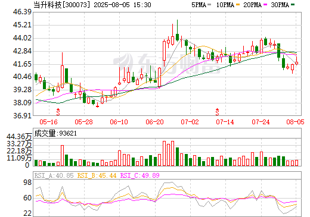Click the 05-28 date label
Viewport: 310px width, 217px height.
[x=83, y=122]
